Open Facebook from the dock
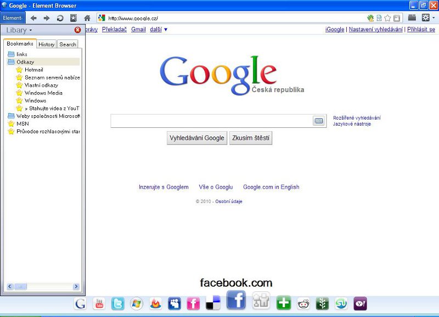Screen dimensions: 439x317 click(x=236, y=299)
